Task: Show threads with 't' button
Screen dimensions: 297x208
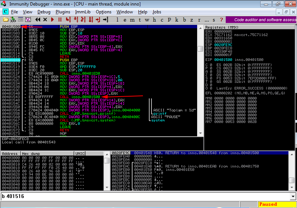Action: 140,20
